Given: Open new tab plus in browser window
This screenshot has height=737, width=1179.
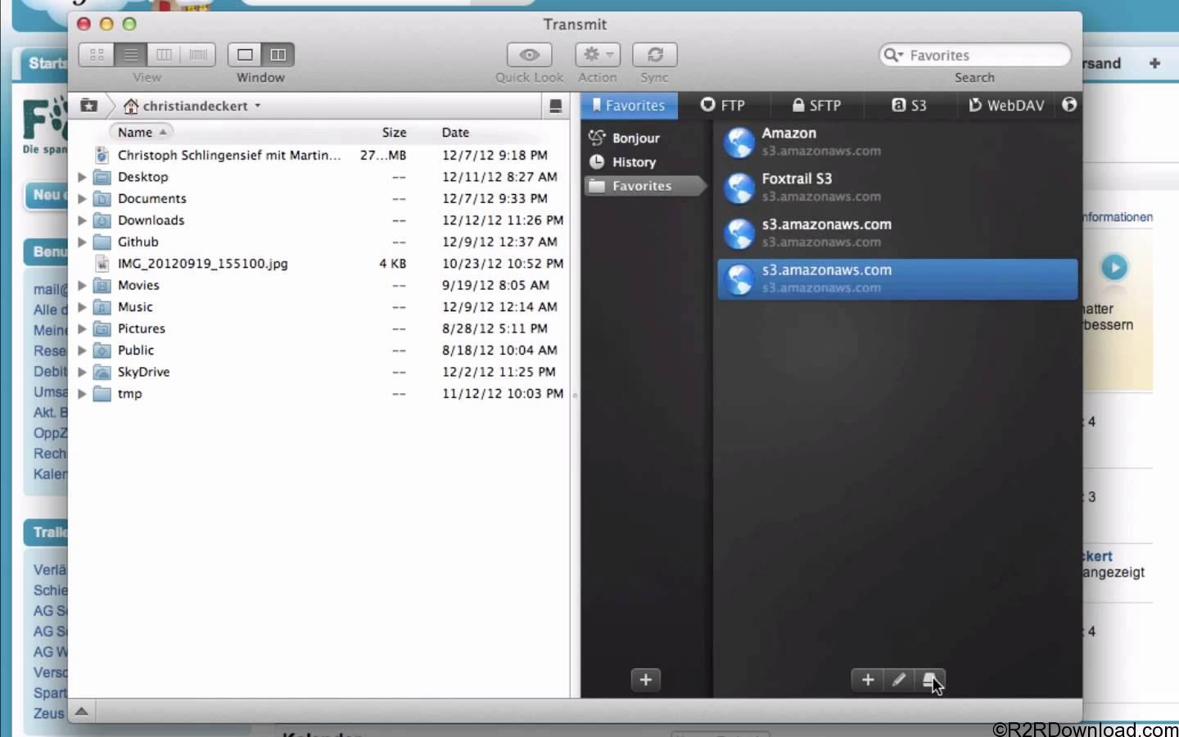Looking at the screenshot, I should click(x=1154, y=63).
